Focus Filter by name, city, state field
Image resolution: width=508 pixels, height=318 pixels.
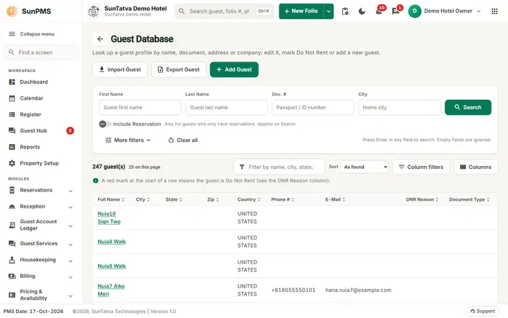coord(279,167)
